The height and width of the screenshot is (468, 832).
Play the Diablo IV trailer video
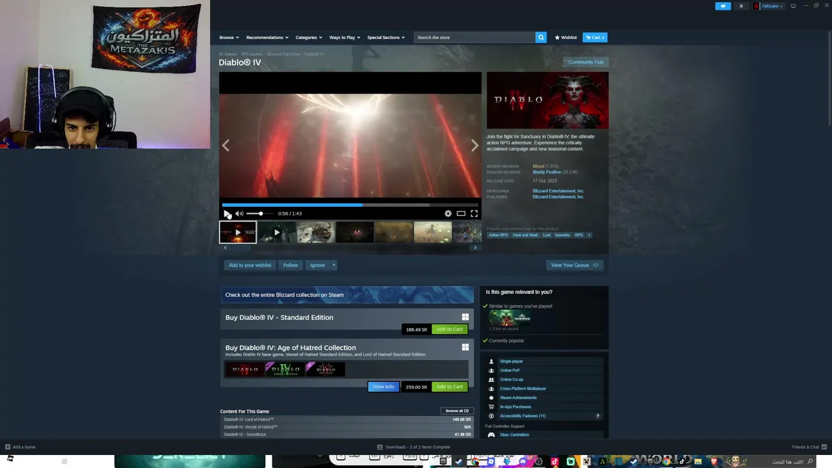[226, 213]
